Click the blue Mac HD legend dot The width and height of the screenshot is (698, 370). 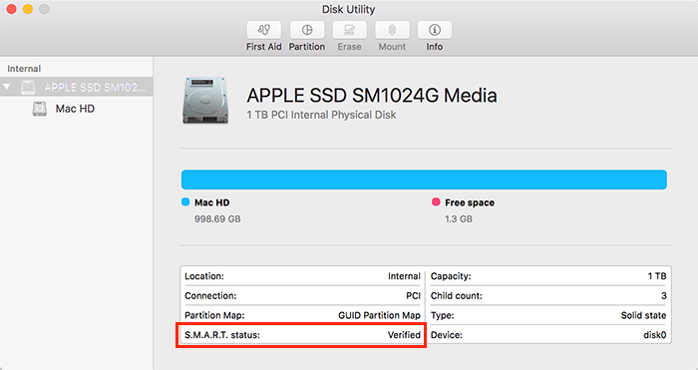pyautogui.click(x=185, y=202)
